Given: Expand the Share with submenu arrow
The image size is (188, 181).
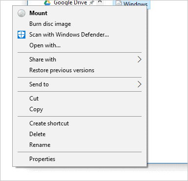Looking at the screenshot, I should (139, 60).
